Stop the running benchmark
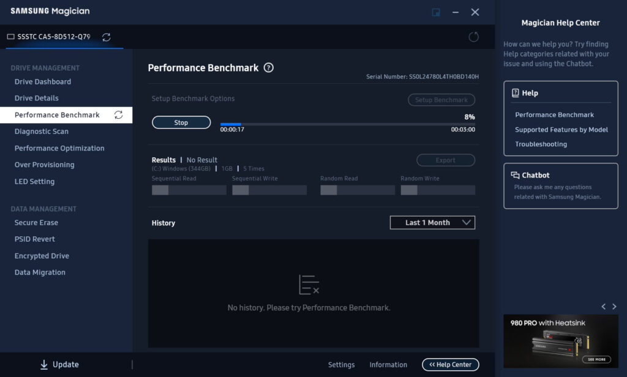This screenshot has height=377, width=627. (181, 123)
